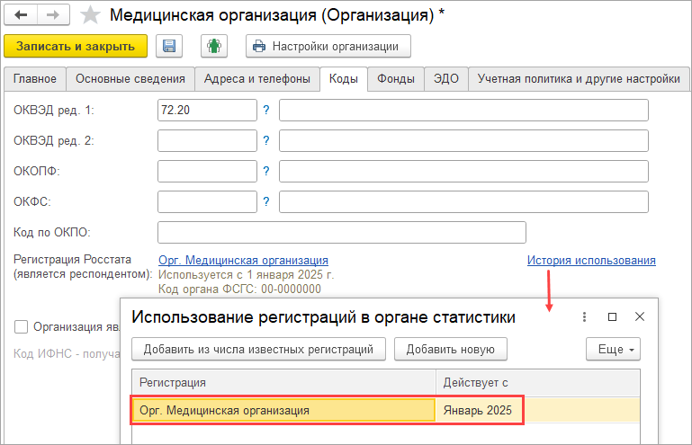Screen dimensions: 692x445
Task: Open the help question mark for ОКВЭД ред. 2
Action: [x=266, y=140]
